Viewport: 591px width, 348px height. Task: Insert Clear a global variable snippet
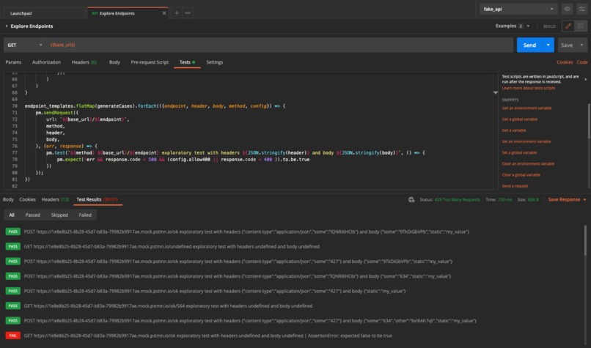[x=521, y=175]
